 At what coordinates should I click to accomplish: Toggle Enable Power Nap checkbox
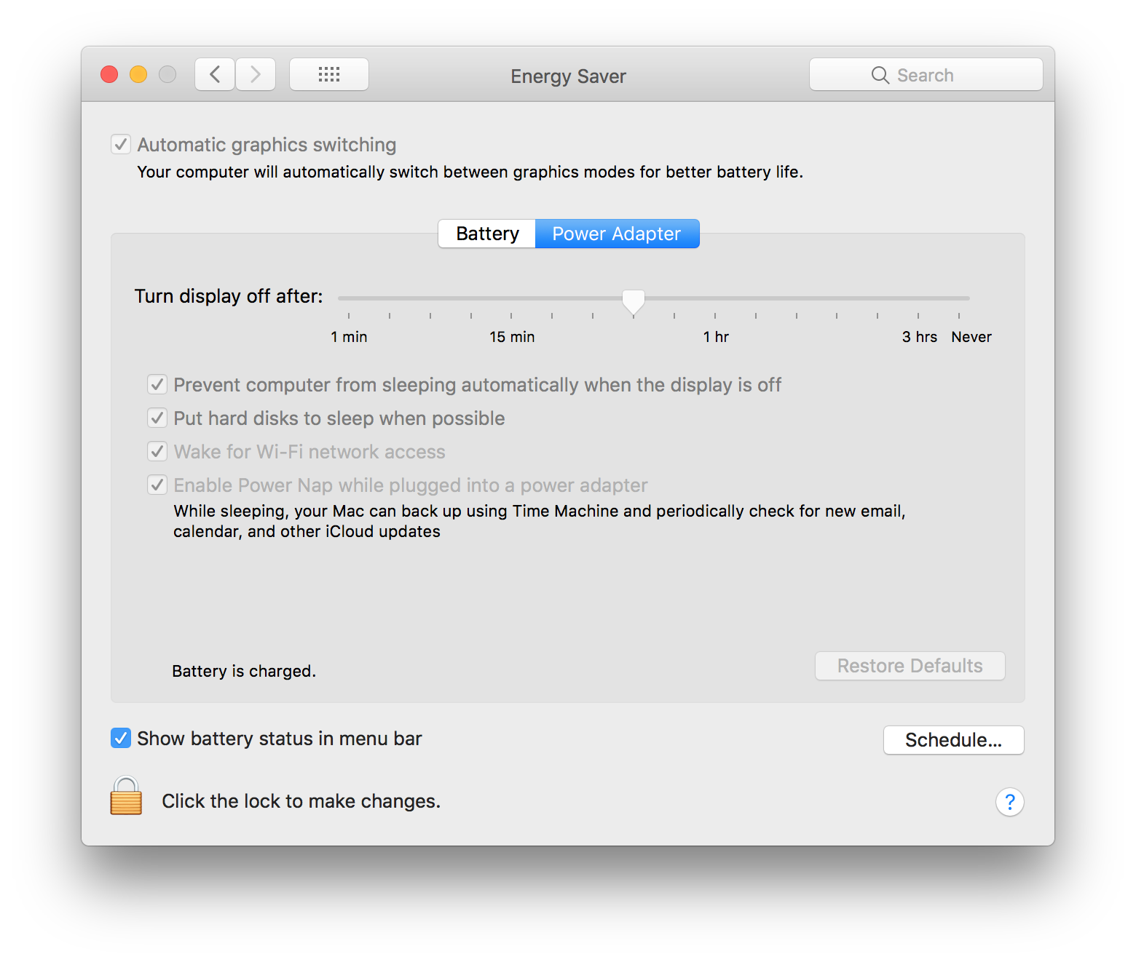pyautogui.click(x=157, y=485)
